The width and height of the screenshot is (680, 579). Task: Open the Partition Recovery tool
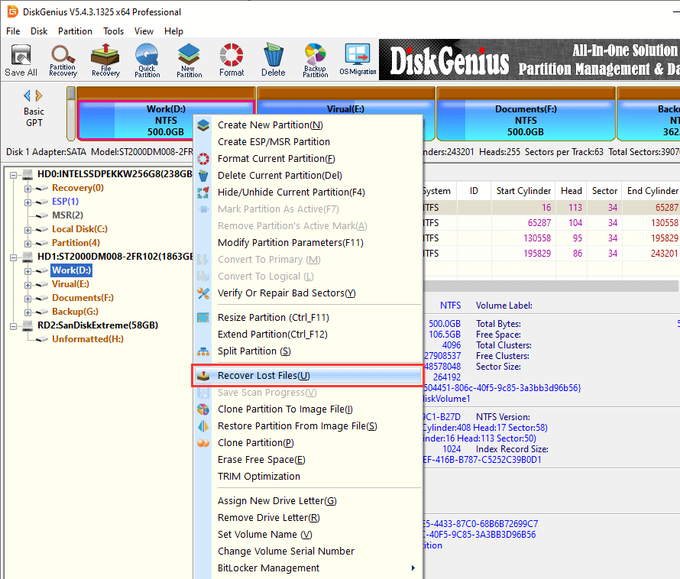point(63,60)
